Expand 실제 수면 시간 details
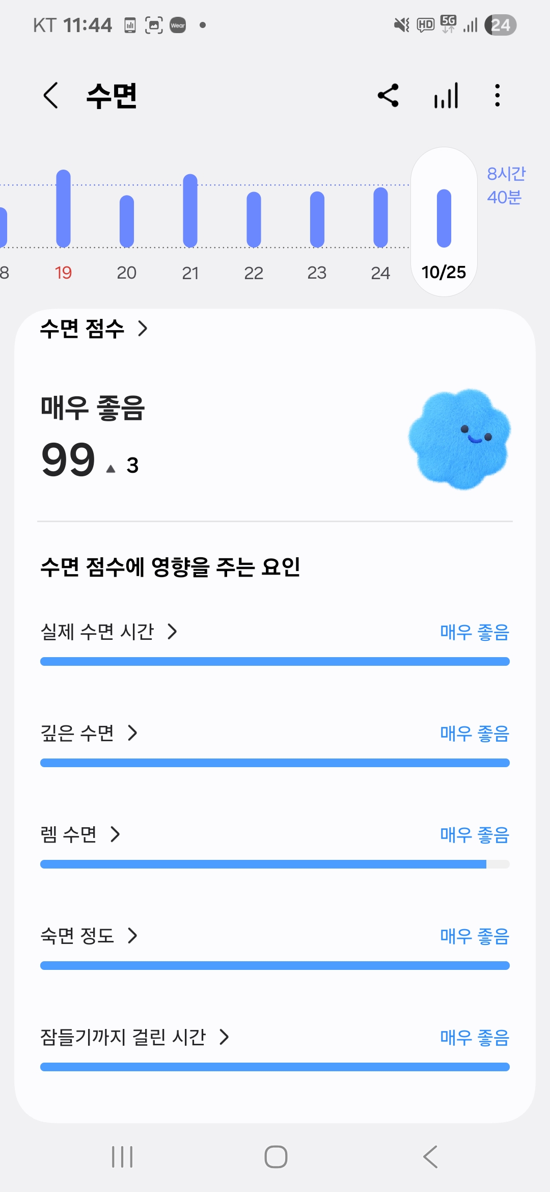Image resolution: width=550 pixels, height=1192 pixels. pos(109,632)
